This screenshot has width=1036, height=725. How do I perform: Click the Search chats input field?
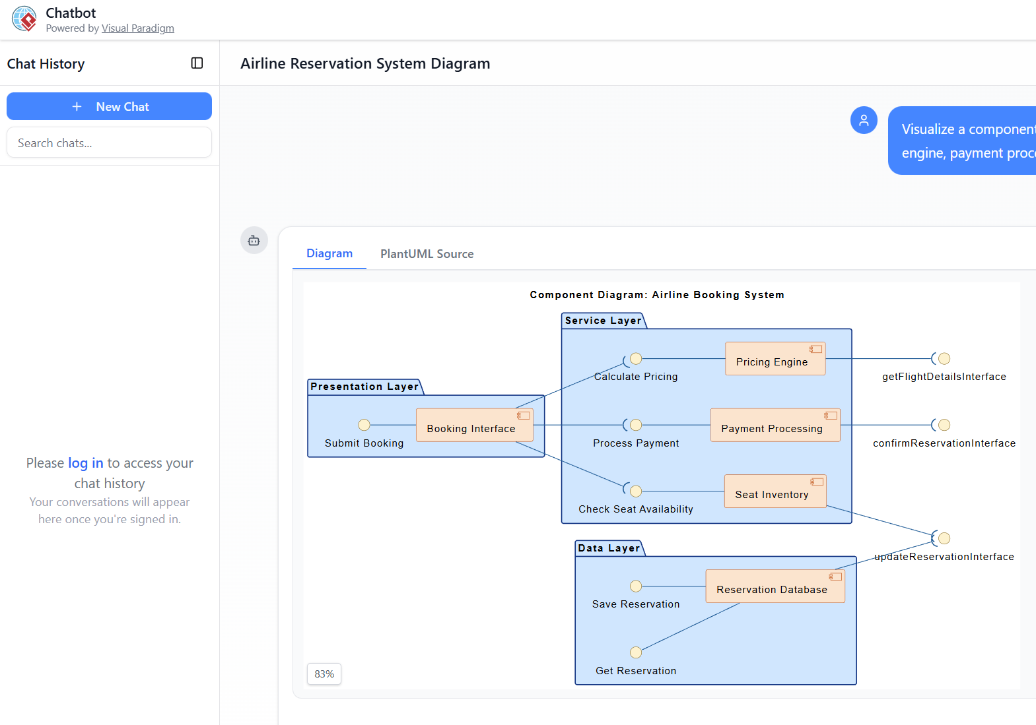tap(109, 143)
